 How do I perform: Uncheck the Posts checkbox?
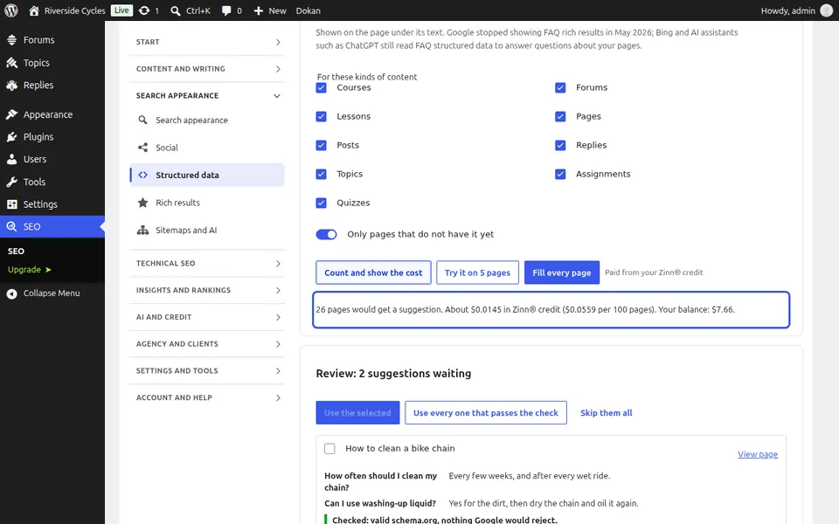(x=321, y=146)
